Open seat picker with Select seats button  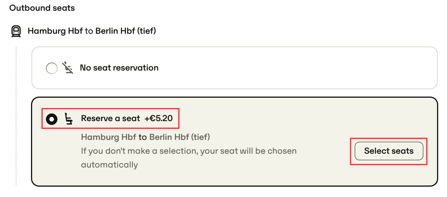tap(389, 151)
